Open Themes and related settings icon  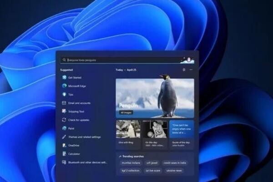(x=64, y=137)
